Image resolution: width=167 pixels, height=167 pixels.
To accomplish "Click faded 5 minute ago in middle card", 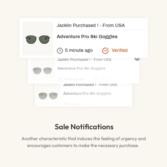I will [x=75, y=79].
